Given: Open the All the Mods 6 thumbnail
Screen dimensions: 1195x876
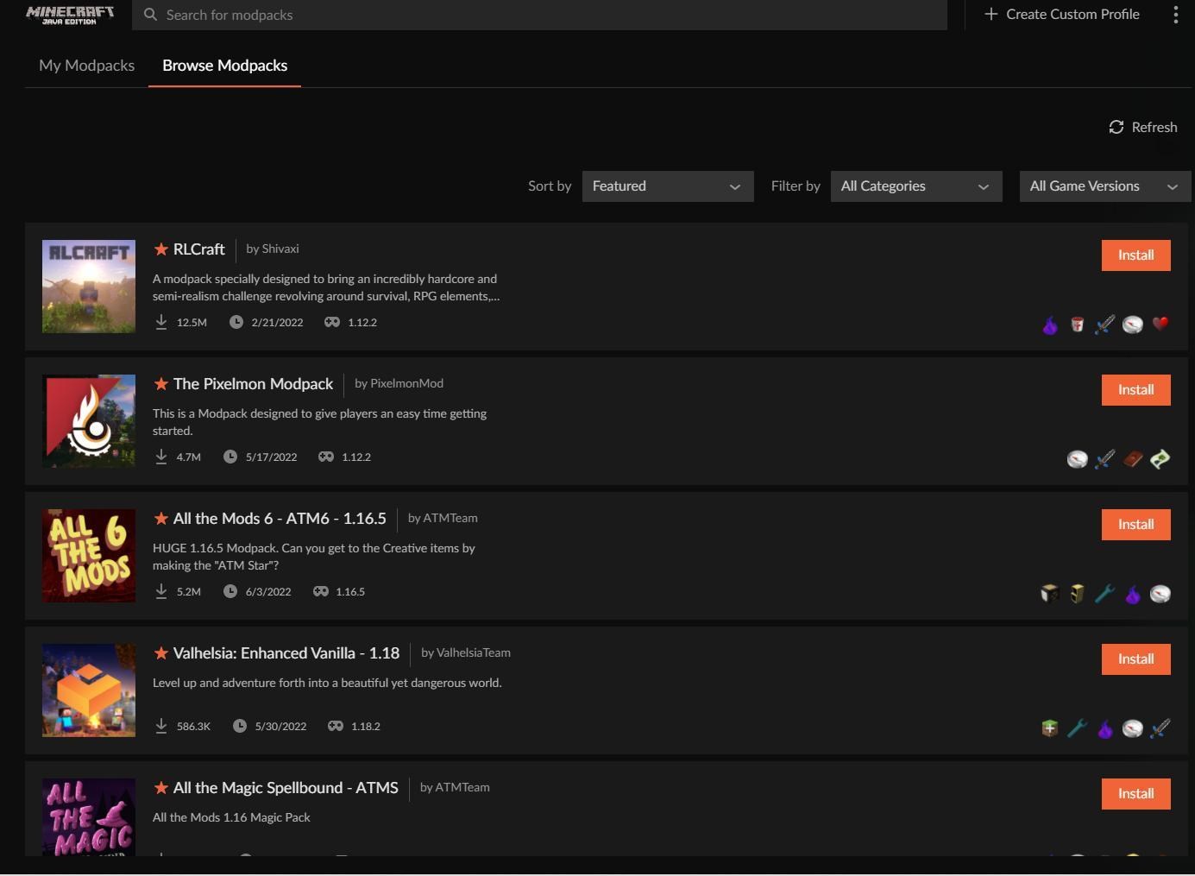Looking at the screenshot, I should (x=89, y=556).
